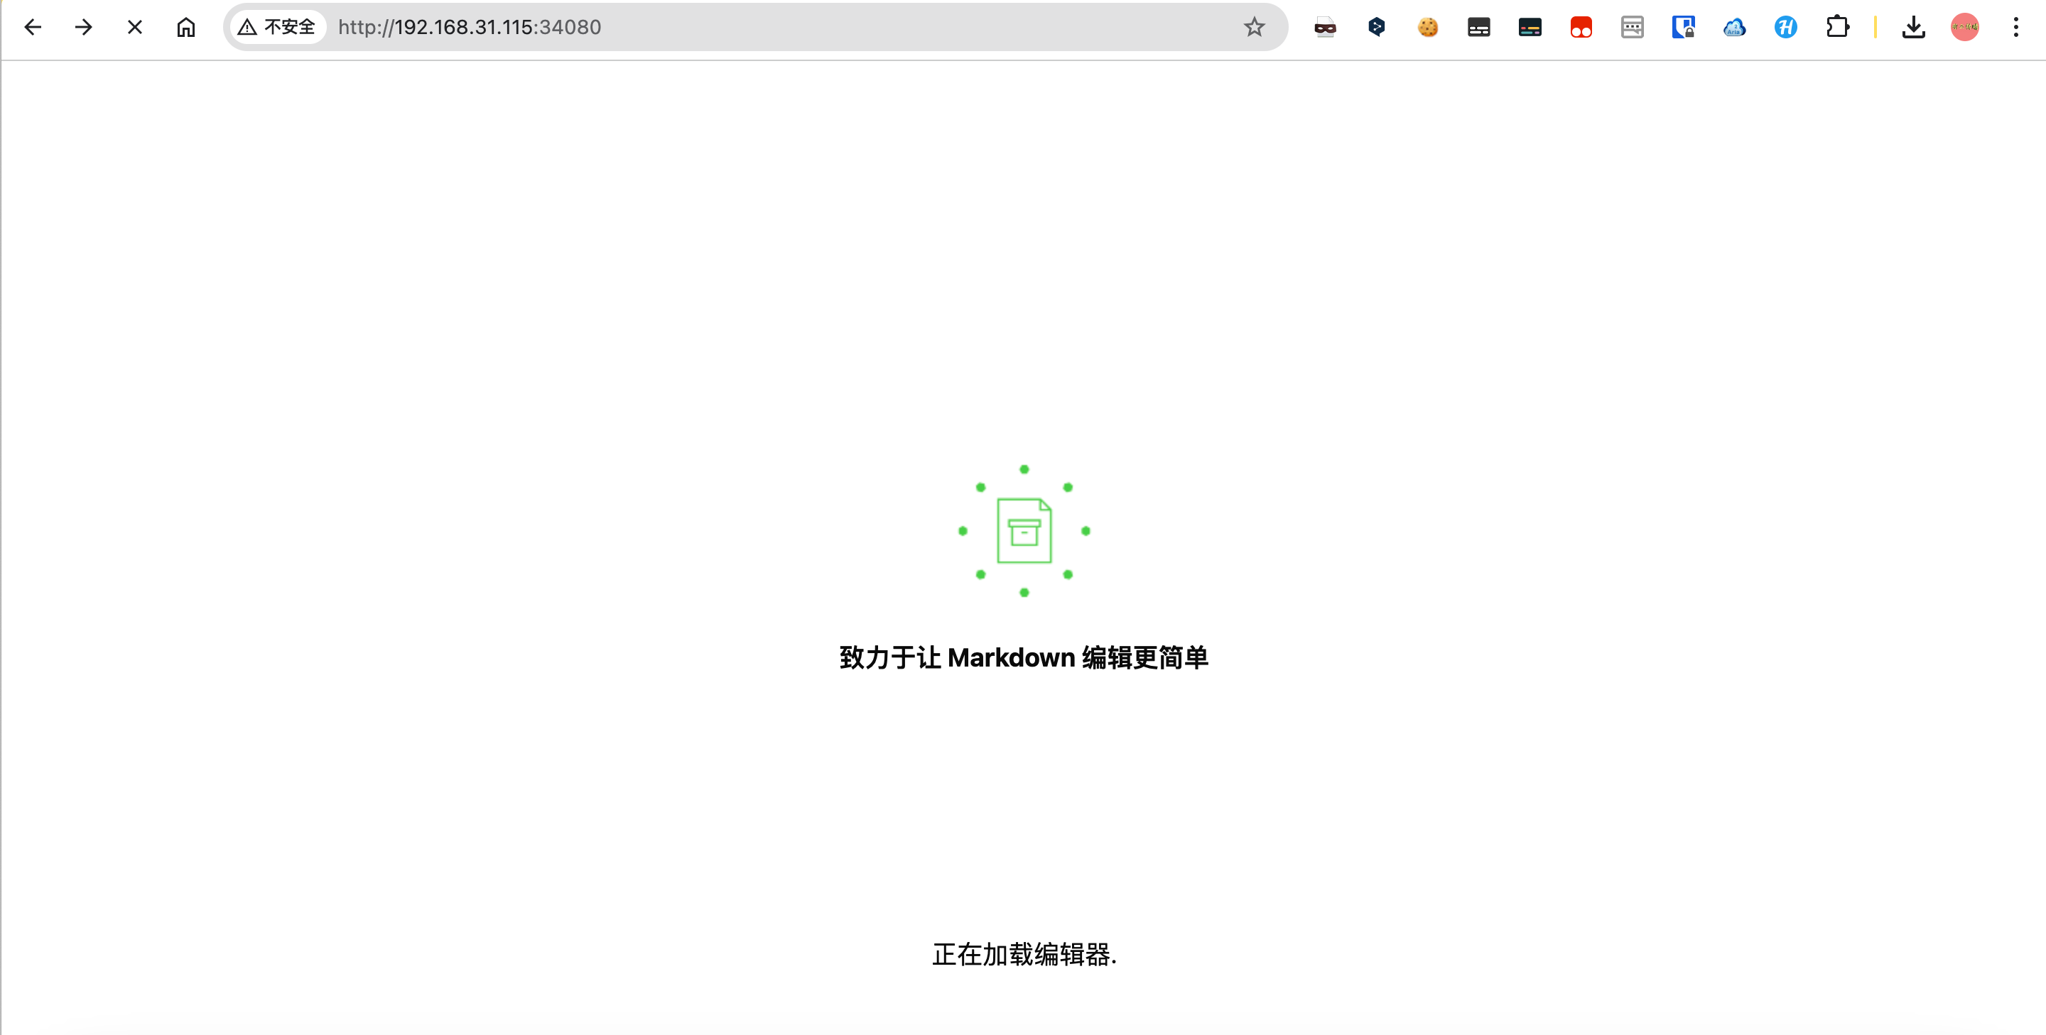
Task: Open the grey chat-window extension
Action: [x=1633, y=28]
